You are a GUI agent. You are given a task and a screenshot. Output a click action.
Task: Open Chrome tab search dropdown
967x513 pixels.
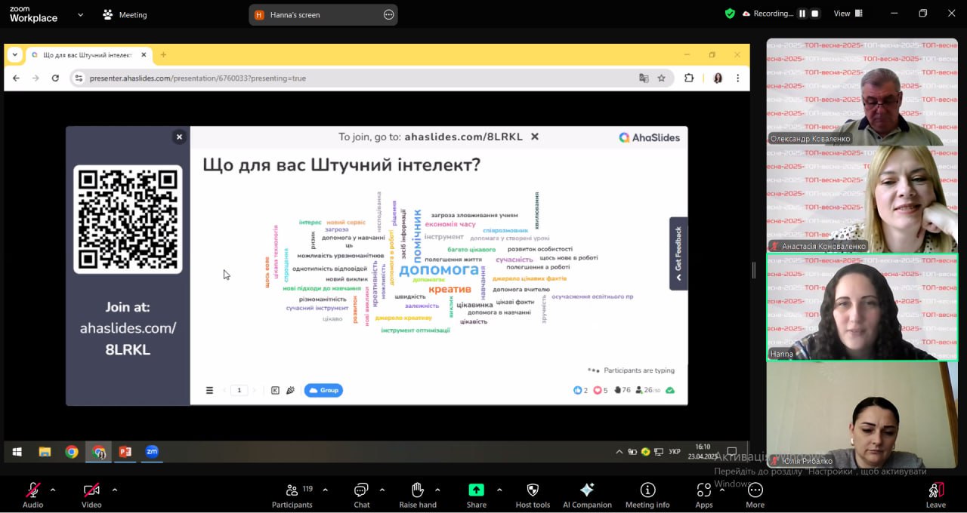click(x=14, y=54)
